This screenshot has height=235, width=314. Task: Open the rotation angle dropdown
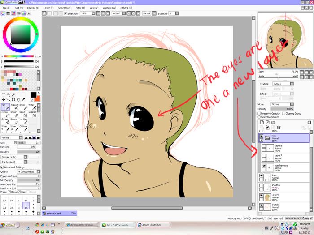(x=124, y=13)
